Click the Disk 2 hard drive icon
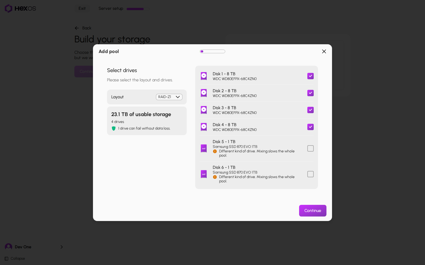425x265 pixels. (204, 93)
